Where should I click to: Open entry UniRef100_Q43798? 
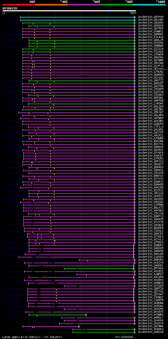[151, 86]
